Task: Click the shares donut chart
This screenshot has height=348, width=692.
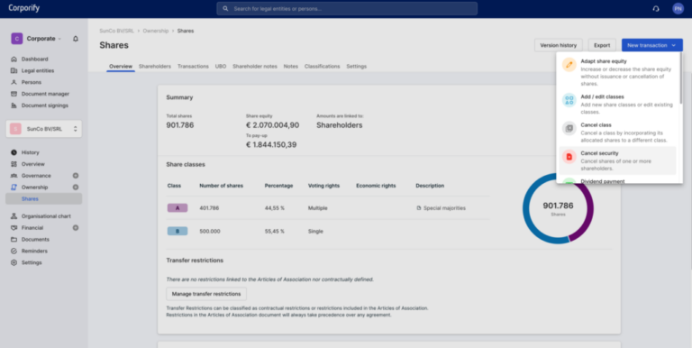Action: point(559,208)
